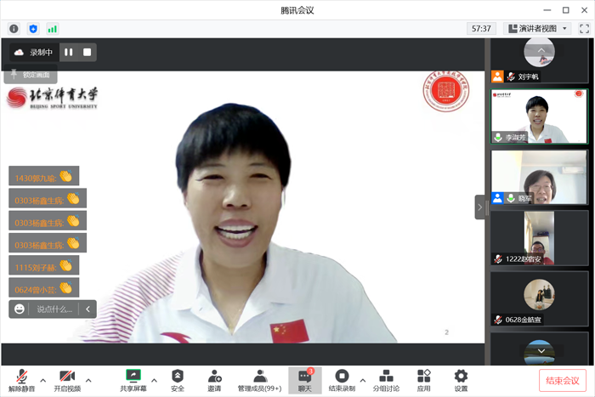Click 结束会议 end meeting button
This screenshot has width=595, height=397.
563,380
